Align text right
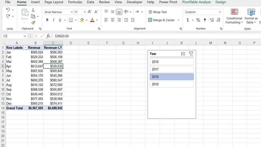This screenshot has width=261, height=147. click(x=119, y=20)
